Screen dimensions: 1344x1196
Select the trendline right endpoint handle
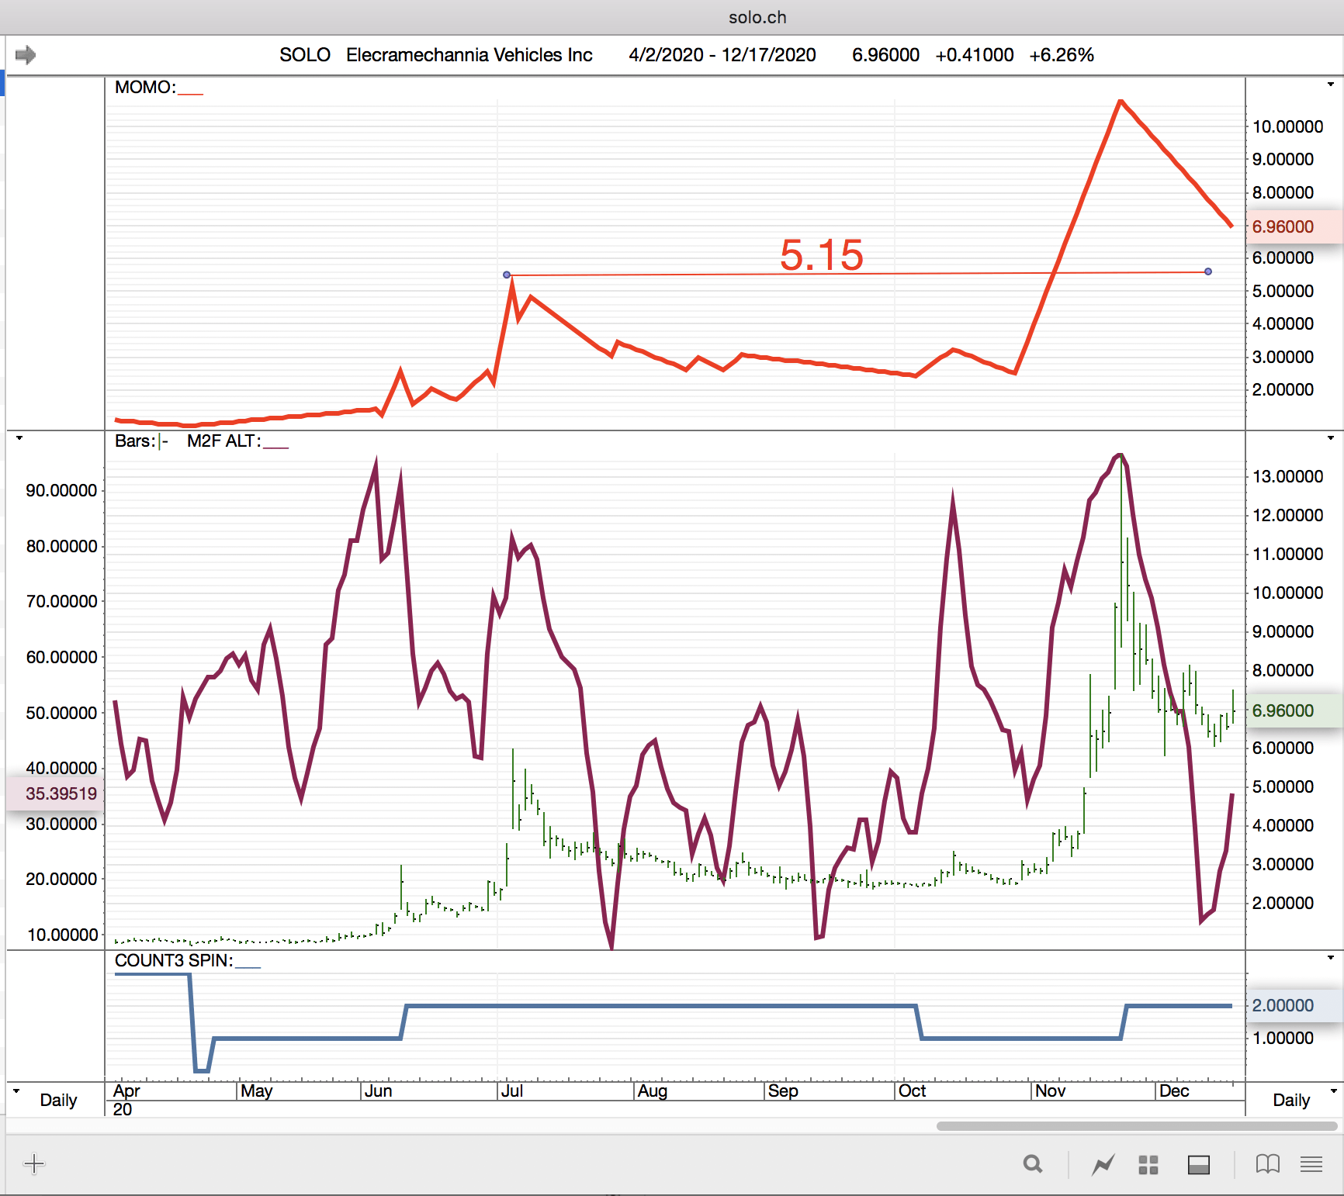[1208, 271]
